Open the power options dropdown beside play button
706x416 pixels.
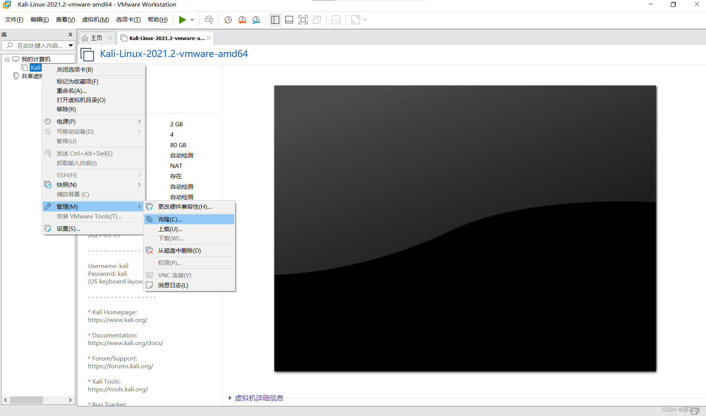[x=192, y=20]
